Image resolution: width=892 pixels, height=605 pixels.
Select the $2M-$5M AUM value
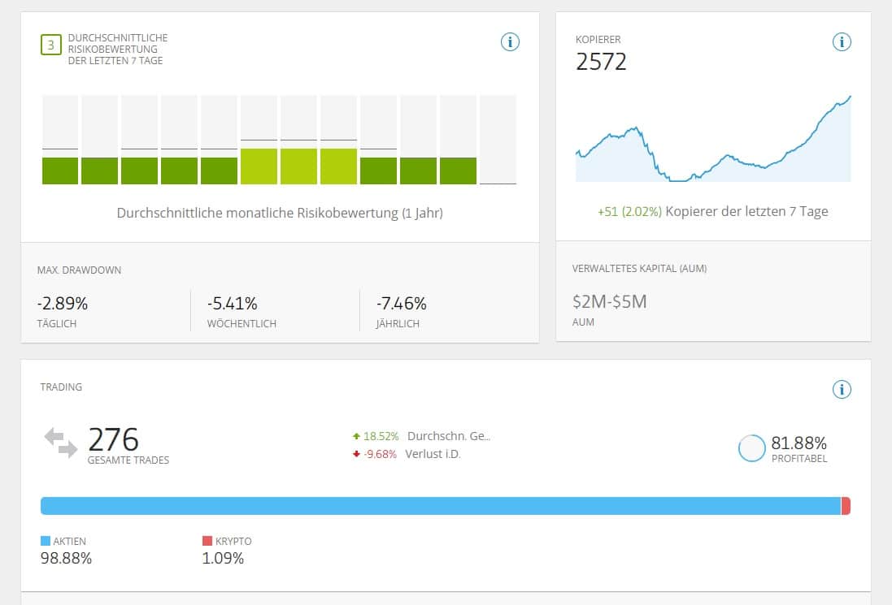click(610, 302)
